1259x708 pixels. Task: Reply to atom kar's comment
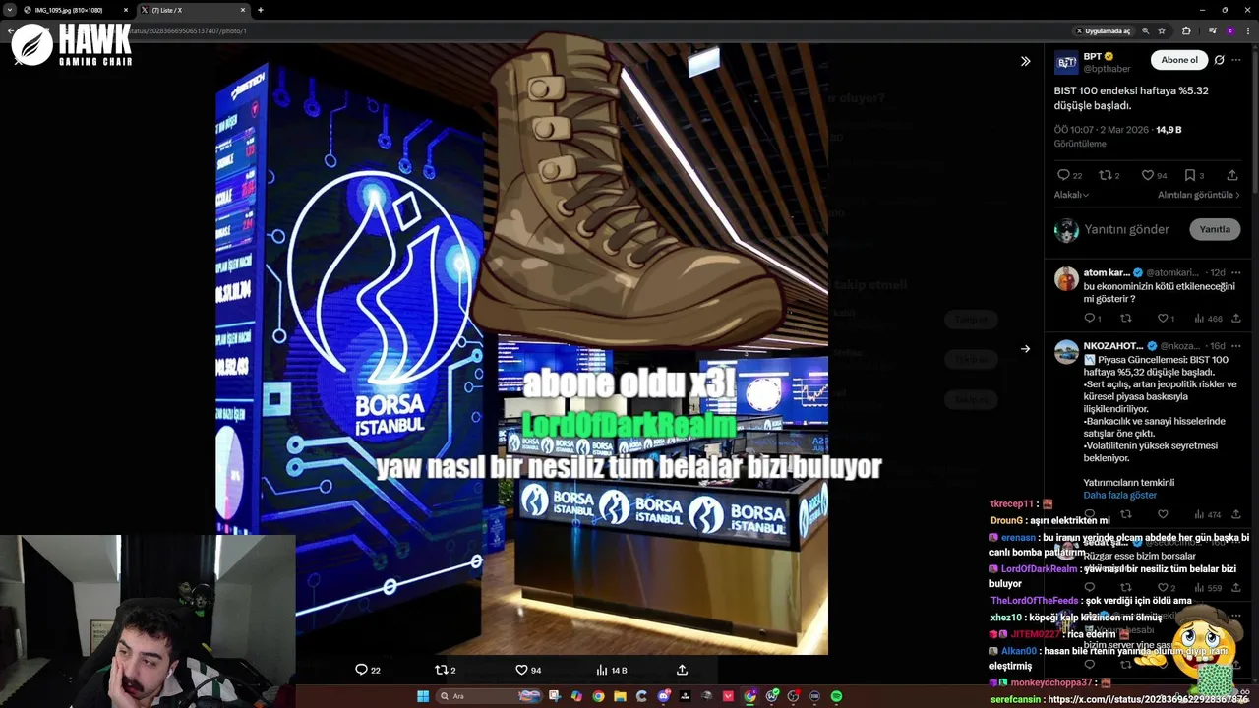pyautogui.click(x=1090, y=318)
